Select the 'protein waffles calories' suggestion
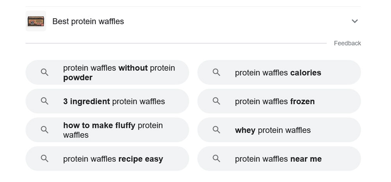Image resolution: width=391 pixels, height=182 pixels. coord(279,72)
